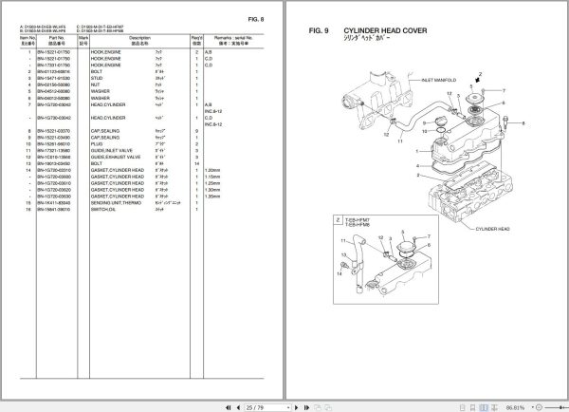Click the zoom slider handle

point(560,407)
